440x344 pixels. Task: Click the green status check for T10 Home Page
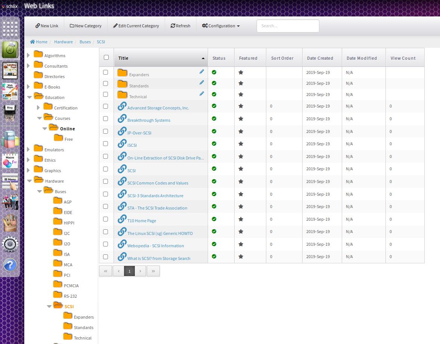[214, 219]
